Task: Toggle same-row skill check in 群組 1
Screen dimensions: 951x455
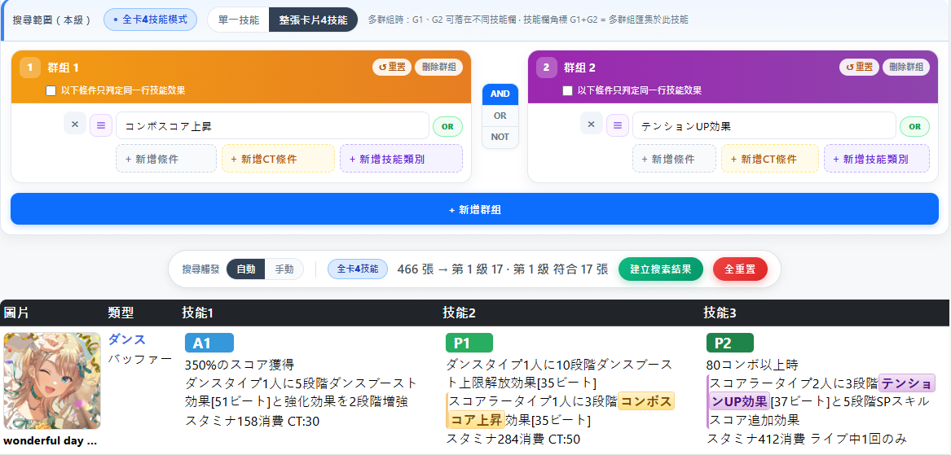Action: click(51, 91)
